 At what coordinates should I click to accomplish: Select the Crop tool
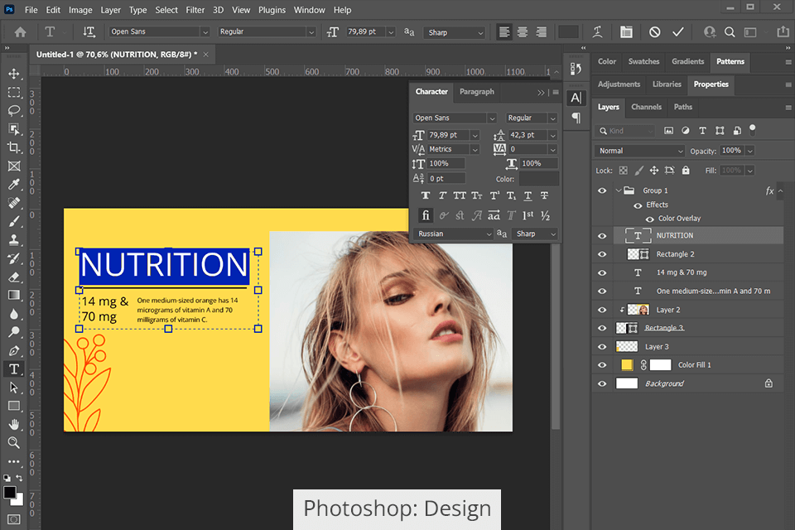[x=14, y=147]
